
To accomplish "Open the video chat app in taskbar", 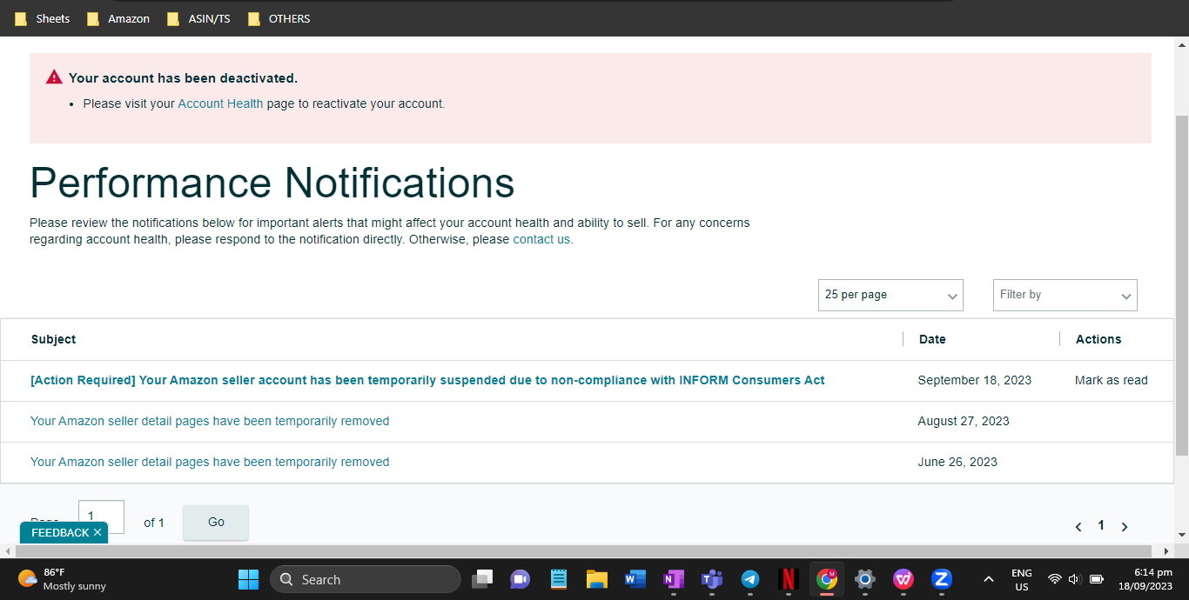I will click(521, 579).
